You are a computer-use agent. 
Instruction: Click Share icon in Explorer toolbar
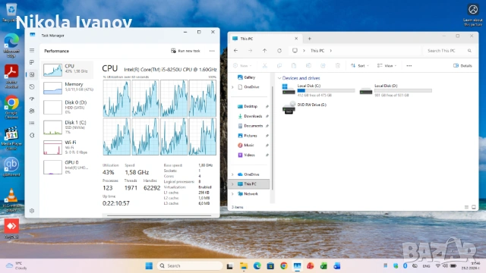(323, 66)
